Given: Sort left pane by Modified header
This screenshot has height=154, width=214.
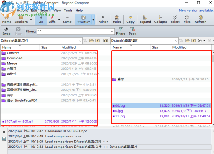Looking at the screenshot, I should (x=81, y=47).
